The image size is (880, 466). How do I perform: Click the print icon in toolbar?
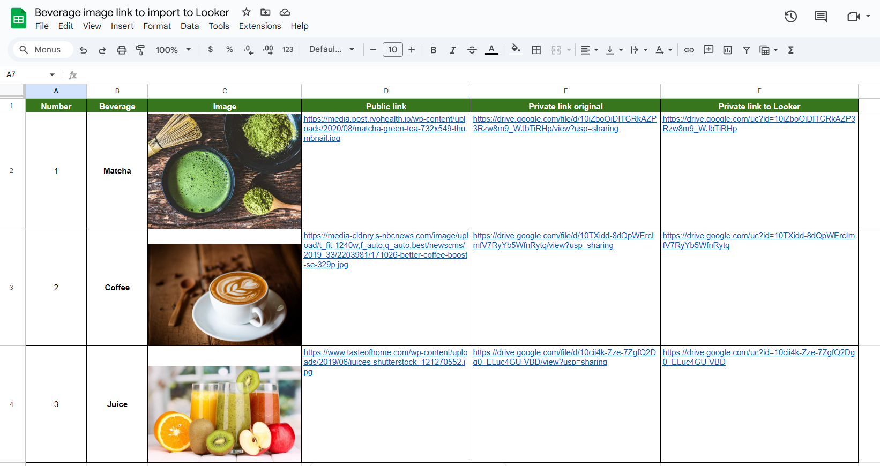pos(122,50)
